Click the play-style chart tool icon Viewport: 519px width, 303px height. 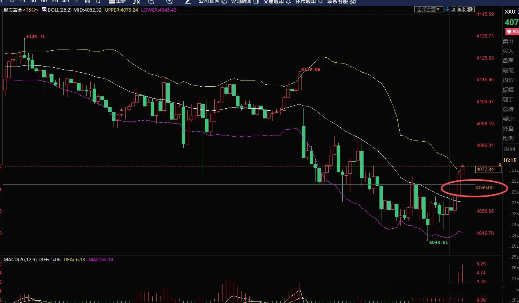(x=460, y=9)
